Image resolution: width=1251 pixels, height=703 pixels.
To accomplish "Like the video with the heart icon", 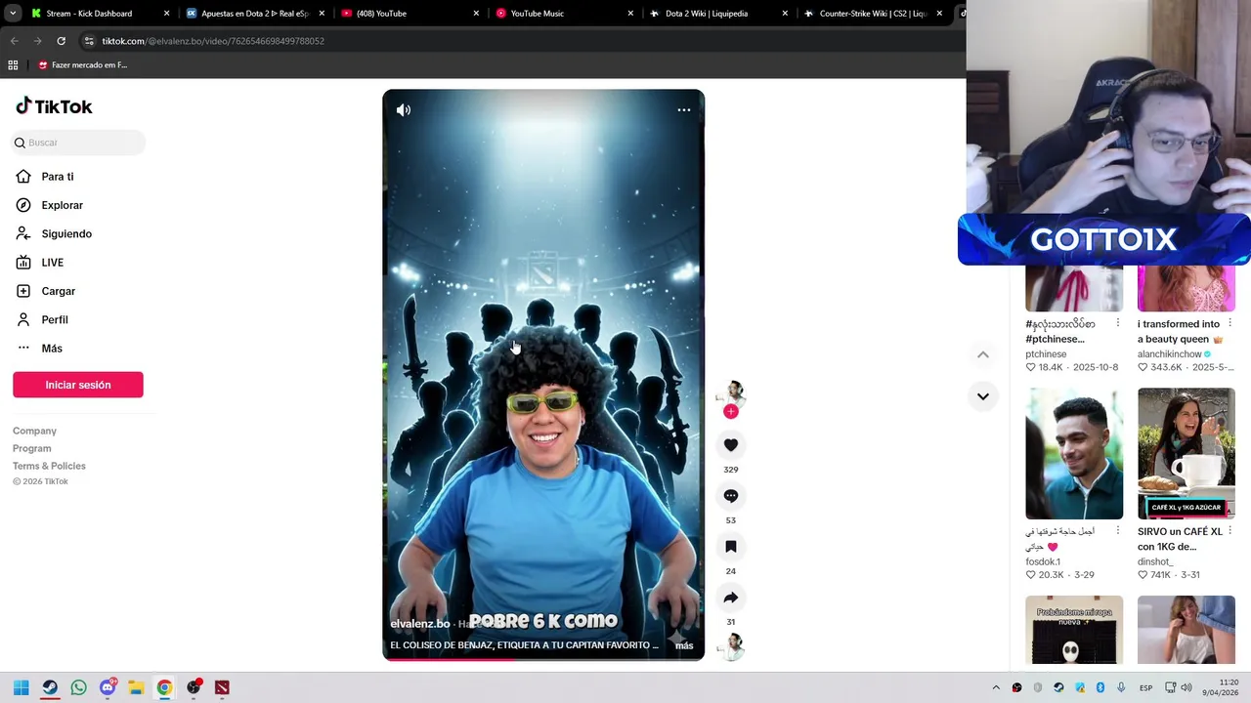I will click(x=730, y=445).
